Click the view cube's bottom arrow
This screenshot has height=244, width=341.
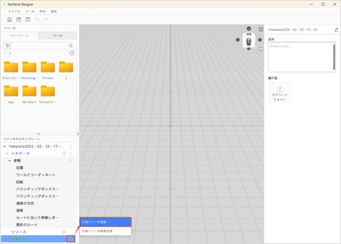(249, 49)
